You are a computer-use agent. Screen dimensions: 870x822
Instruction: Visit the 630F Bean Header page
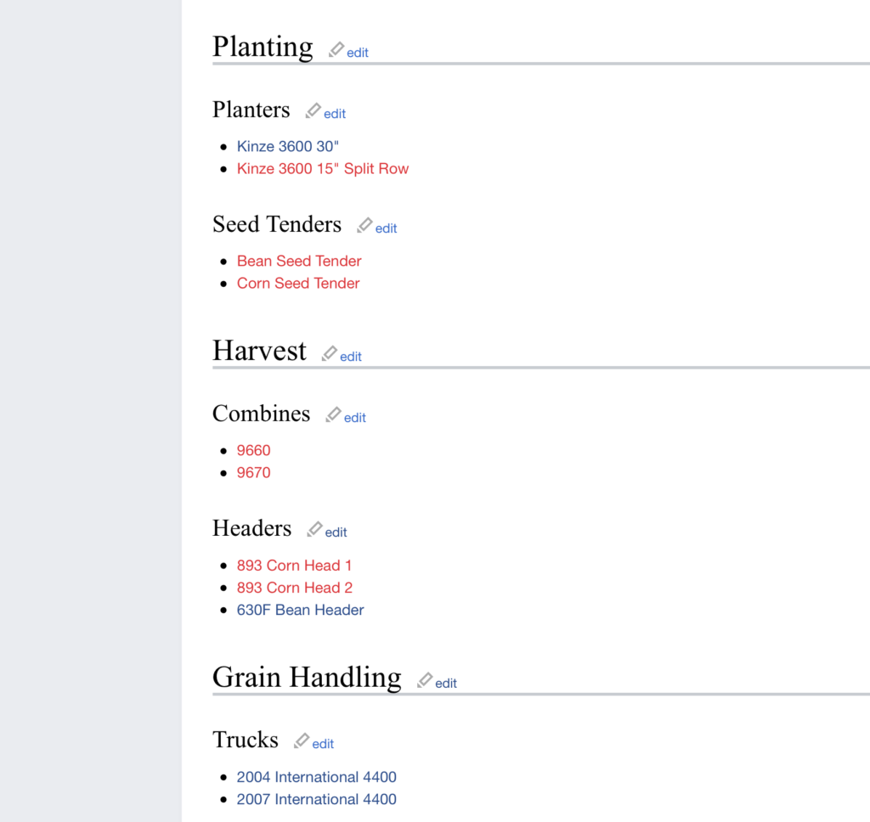click(x=300, y=610)
